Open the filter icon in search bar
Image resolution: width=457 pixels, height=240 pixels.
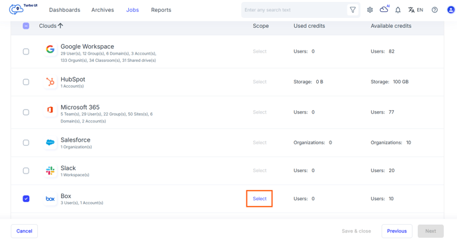click(353, 10)
